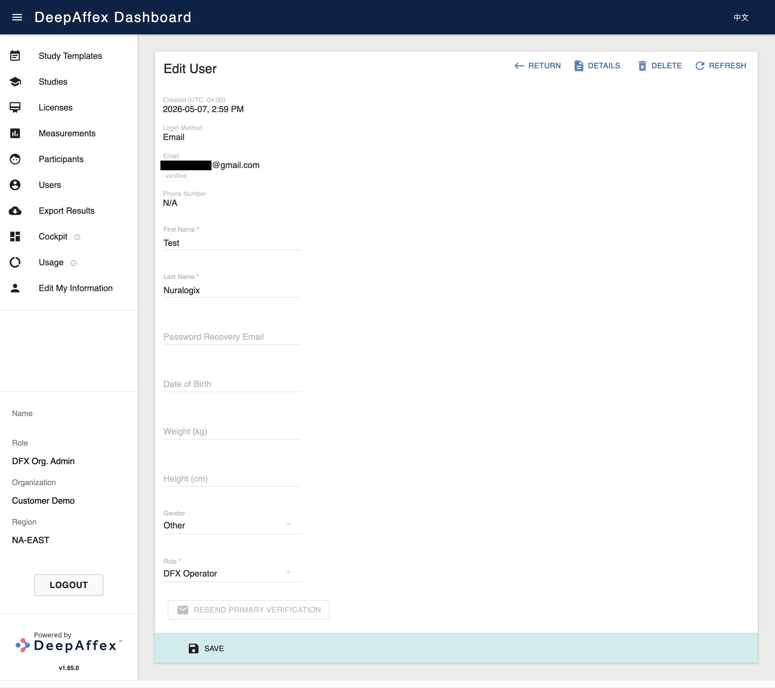Click the Height (cm) input field
The height and width of the screenshot is (688, 775).
coord(232,479)
